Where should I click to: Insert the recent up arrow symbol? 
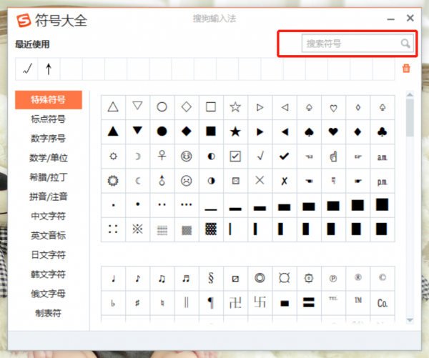coord(49,69)
